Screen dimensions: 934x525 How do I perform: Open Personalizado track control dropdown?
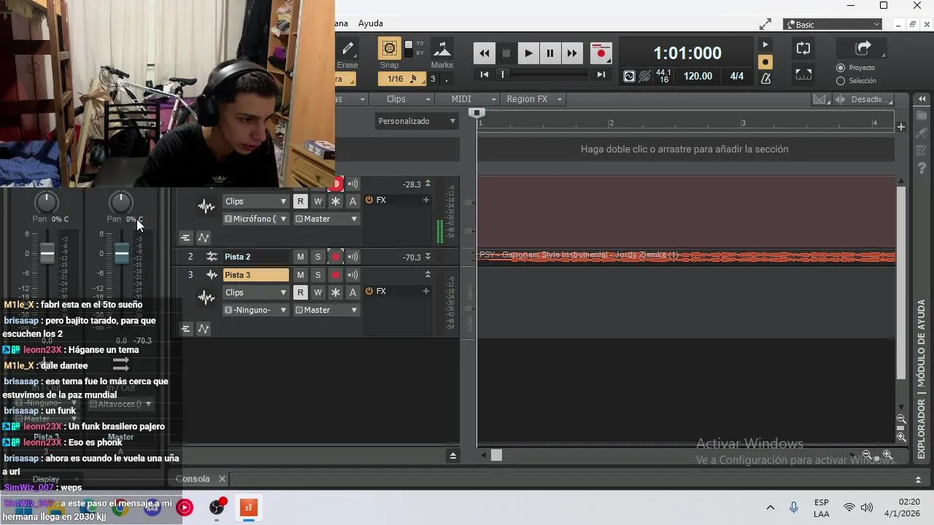417,121
